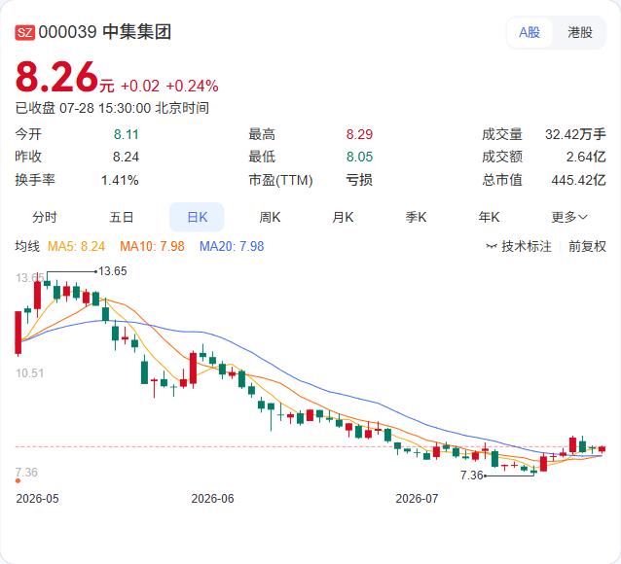Viewport: 621px width, 564px height.
Task: Click stock name 000039 中集集团
Action: pyautogui.click(x=105, y=32)
